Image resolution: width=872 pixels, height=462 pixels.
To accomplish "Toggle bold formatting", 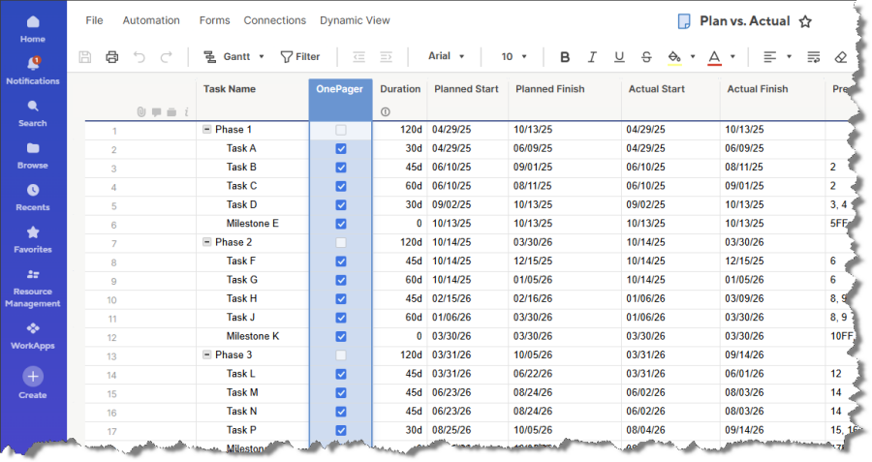I will coord(565,57).
